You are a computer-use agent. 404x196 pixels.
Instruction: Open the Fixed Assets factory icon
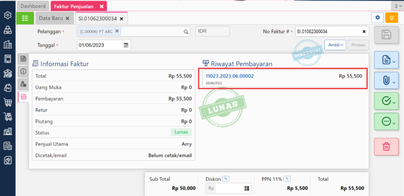click(8, 132)
